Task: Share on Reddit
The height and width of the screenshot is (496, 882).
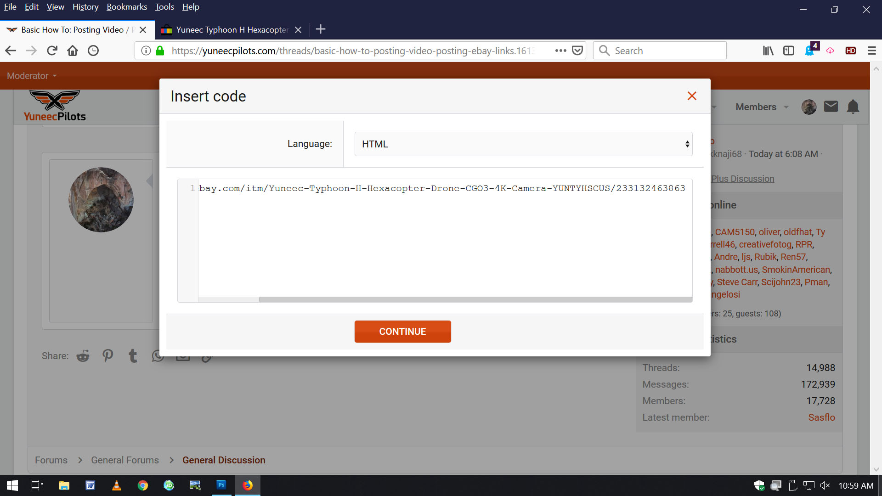Action: (x=83, y=356)
